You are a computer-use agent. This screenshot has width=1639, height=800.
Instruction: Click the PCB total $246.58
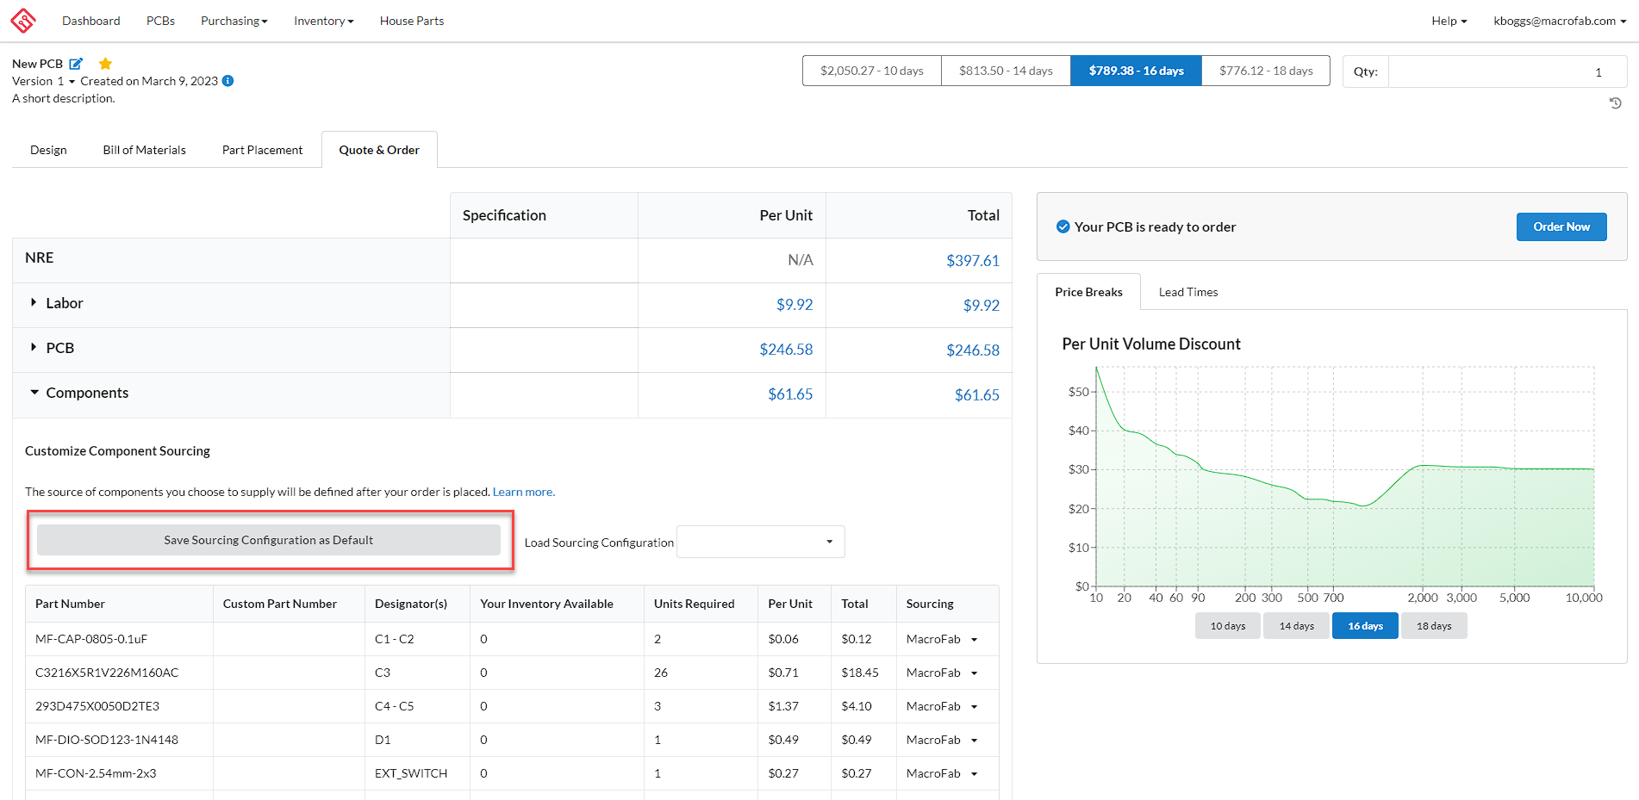(x=973, y=350)
